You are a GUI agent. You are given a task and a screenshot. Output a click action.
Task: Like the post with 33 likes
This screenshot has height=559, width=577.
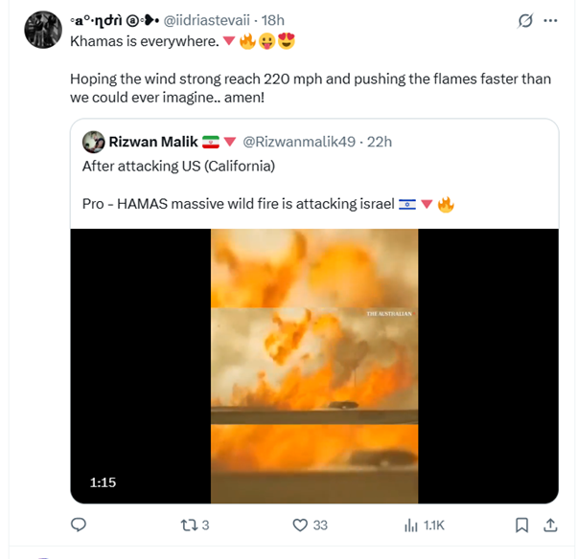point(310,525)
